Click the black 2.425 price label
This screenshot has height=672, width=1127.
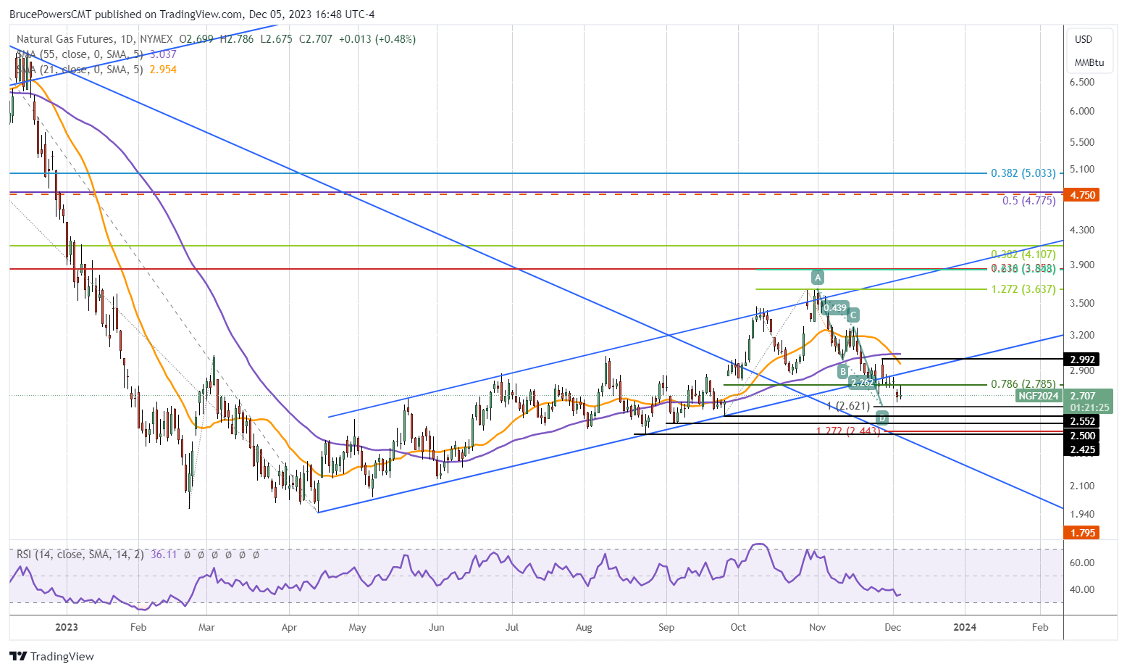1083,449
